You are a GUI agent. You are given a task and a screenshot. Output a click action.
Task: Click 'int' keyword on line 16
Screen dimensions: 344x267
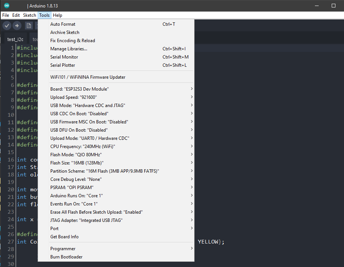click(22, 160)
